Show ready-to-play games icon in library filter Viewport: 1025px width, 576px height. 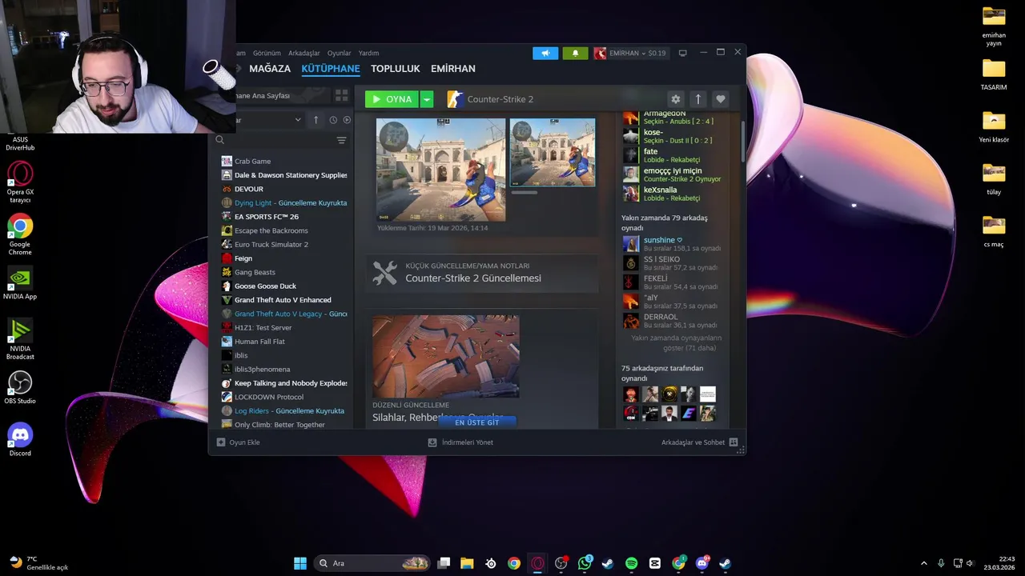coord(347,120)
